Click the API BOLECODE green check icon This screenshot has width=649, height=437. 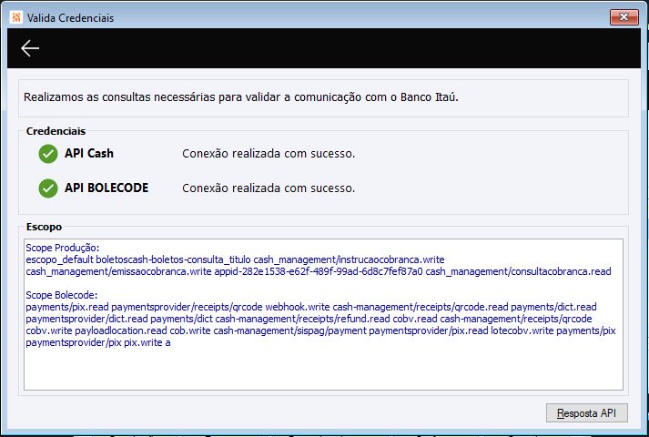point(48,188)
